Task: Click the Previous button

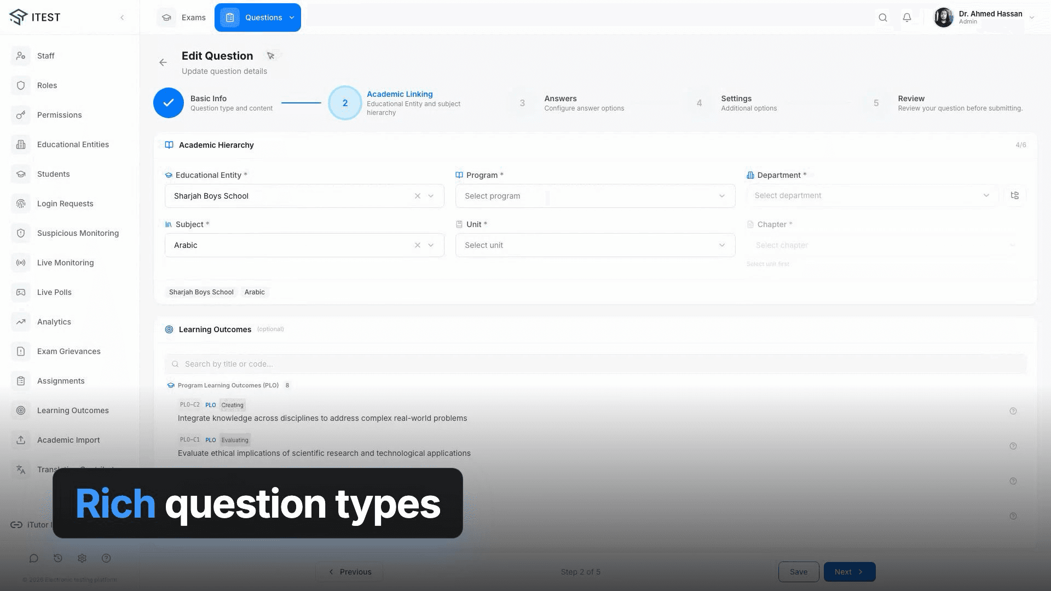Action: click(x=349, y=572)
